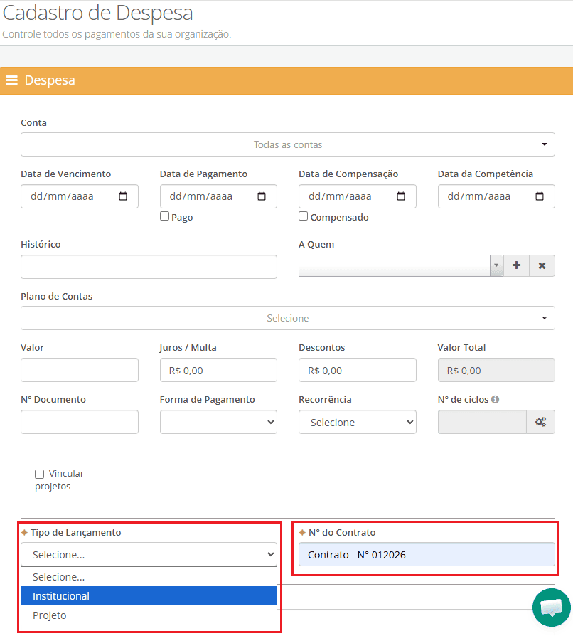This screenshot has width=573, height=636.
Task: Click the Data de Vencimento date field
Action: coord(80,196)
